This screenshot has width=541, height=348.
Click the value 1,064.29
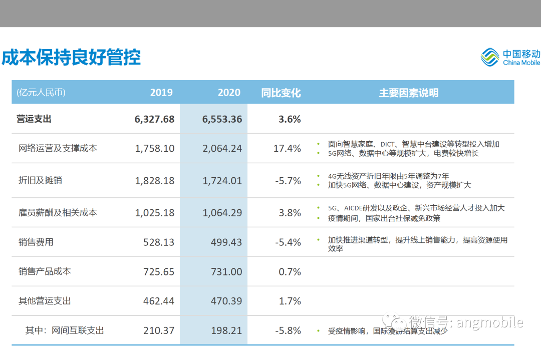[222, 213]
